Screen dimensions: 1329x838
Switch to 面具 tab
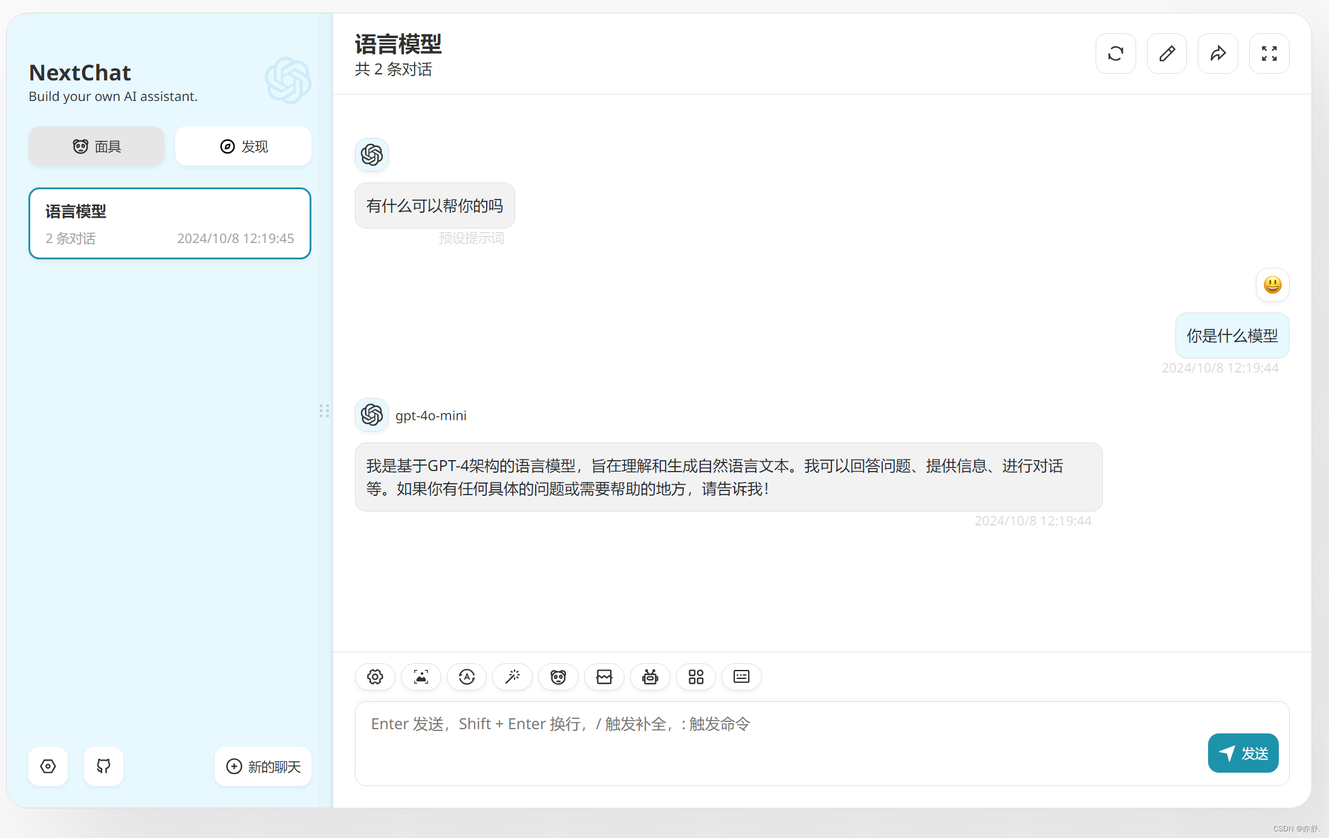[x=97, y=146]
